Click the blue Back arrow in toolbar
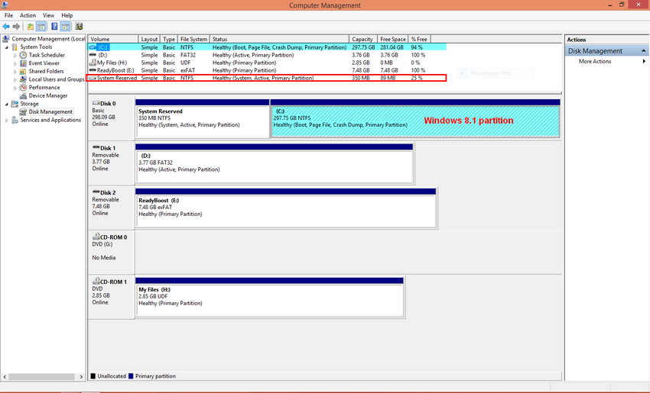Viewport: 650px width, 393px height. 6,27
